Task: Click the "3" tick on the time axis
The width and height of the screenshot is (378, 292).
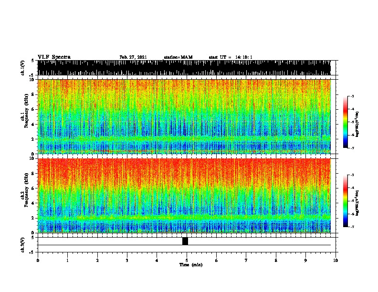Action: pos(127,261)
